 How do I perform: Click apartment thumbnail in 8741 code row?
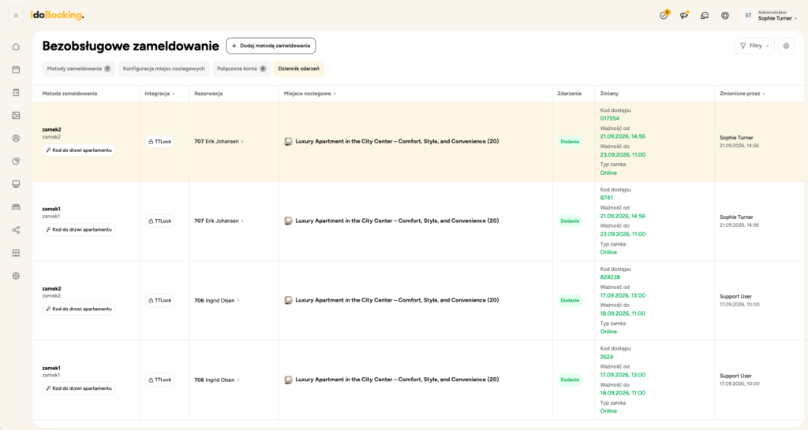(x=289, y=221)
